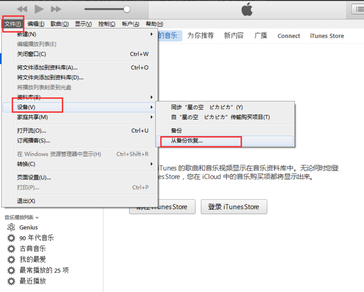The image size is (364, 292).
Task: Click the gear icon beside 最常播放的 25 项
Action: pyautogui.click(x=11, y=270)
